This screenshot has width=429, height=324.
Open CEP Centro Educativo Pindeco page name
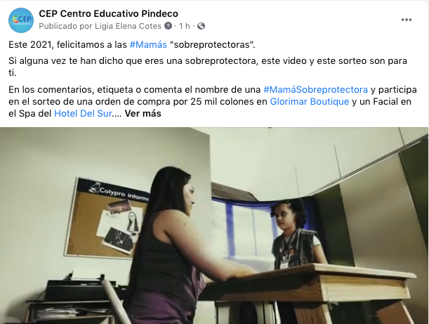(x=108, y=13)
